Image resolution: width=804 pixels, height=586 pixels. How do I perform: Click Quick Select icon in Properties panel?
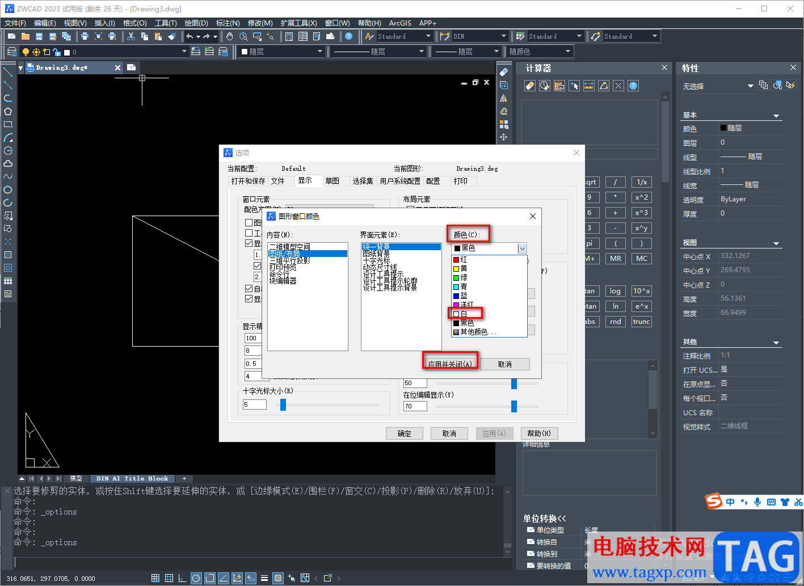pos(790,85)
